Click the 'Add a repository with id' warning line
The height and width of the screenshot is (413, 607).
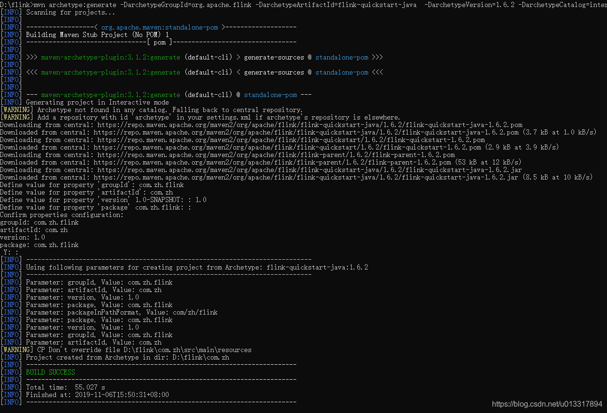click(200, 117)
